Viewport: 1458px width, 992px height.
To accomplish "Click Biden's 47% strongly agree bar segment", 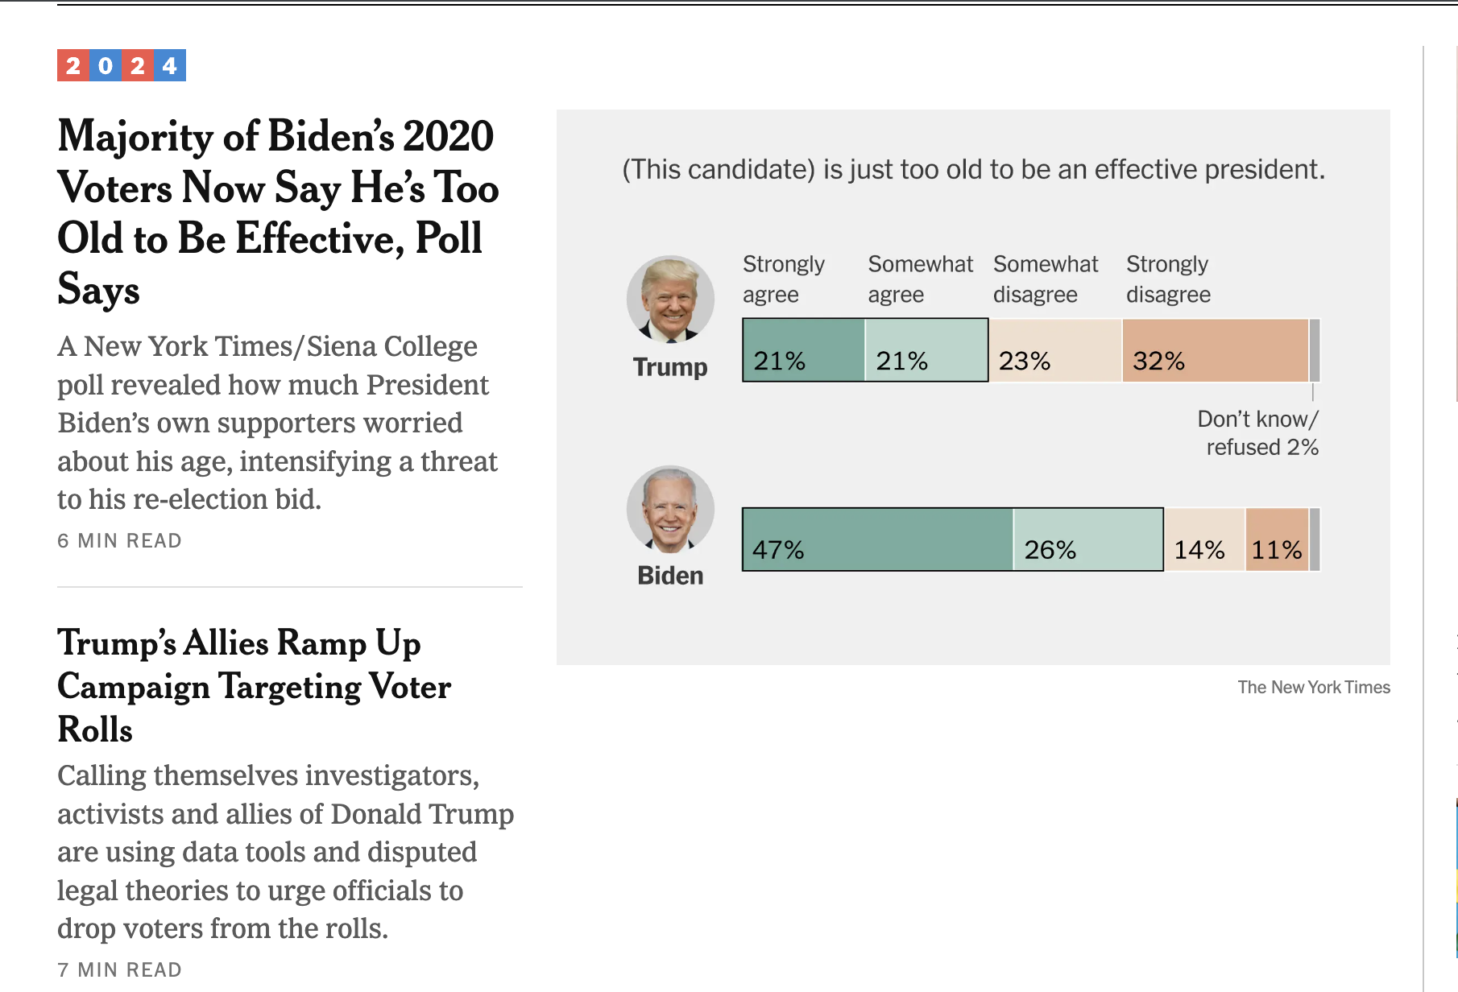I will click(877, 539).
